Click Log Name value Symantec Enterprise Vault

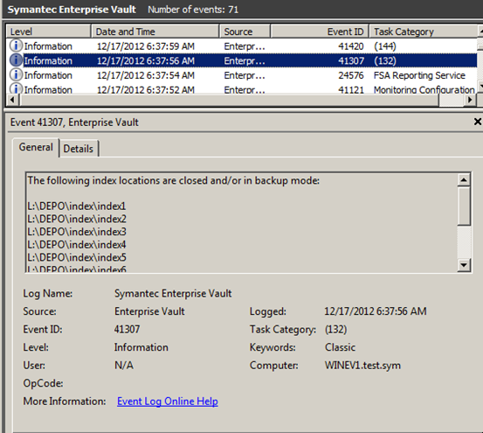point(173,293)
